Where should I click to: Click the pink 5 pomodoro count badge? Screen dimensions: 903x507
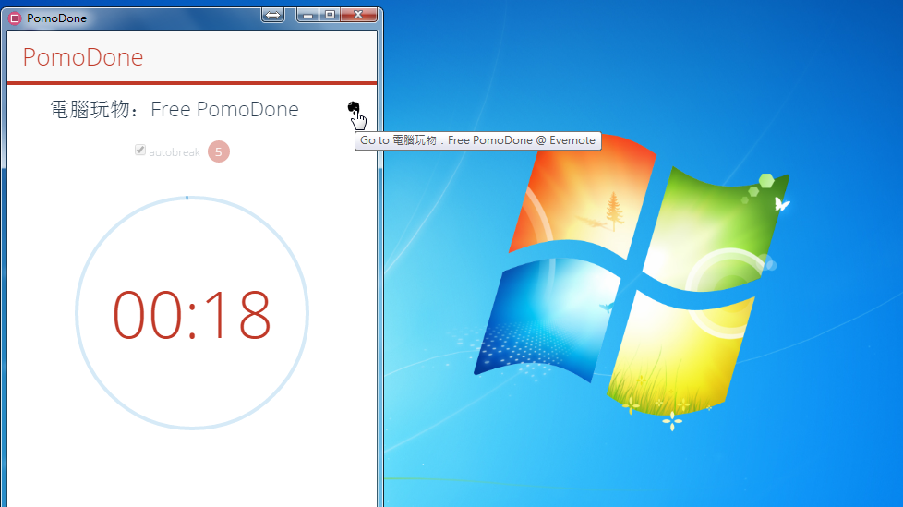tap(219, 151)
